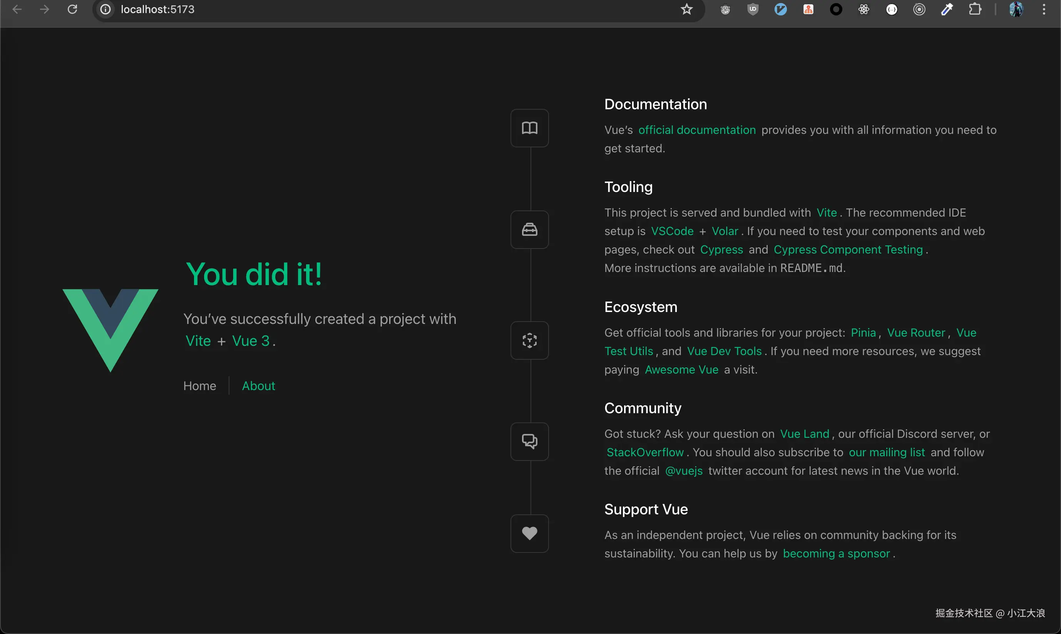
Task: Open Chrome's three-dot menu
Action: click(x=1044, y=9)
